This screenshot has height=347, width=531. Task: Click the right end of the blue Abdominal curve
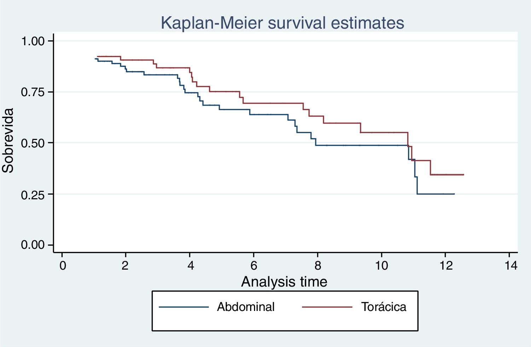point(454,194)
